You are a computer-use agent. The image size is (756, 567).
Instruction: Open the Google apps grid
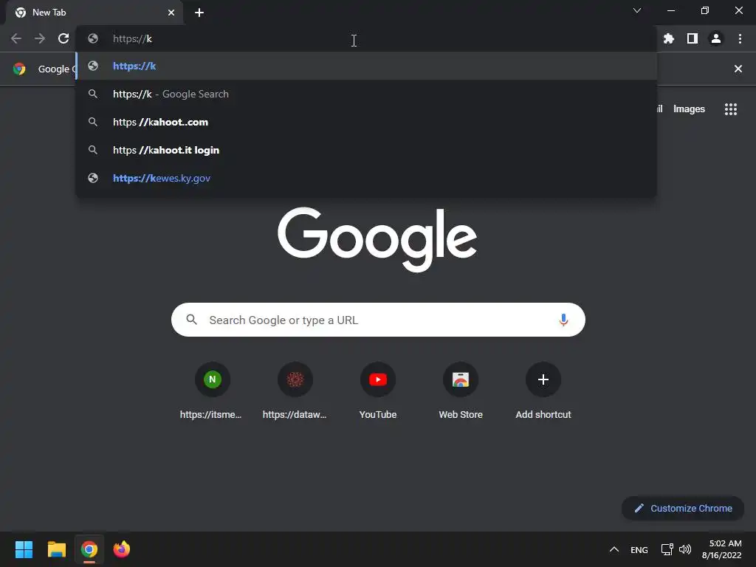731,109
